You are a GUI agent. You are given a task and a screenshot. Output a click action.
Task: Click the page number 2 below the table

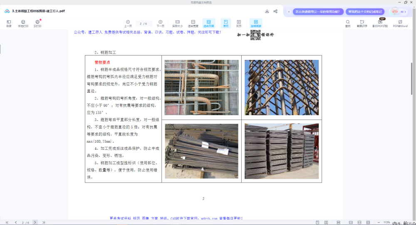[x=203, y=198]
